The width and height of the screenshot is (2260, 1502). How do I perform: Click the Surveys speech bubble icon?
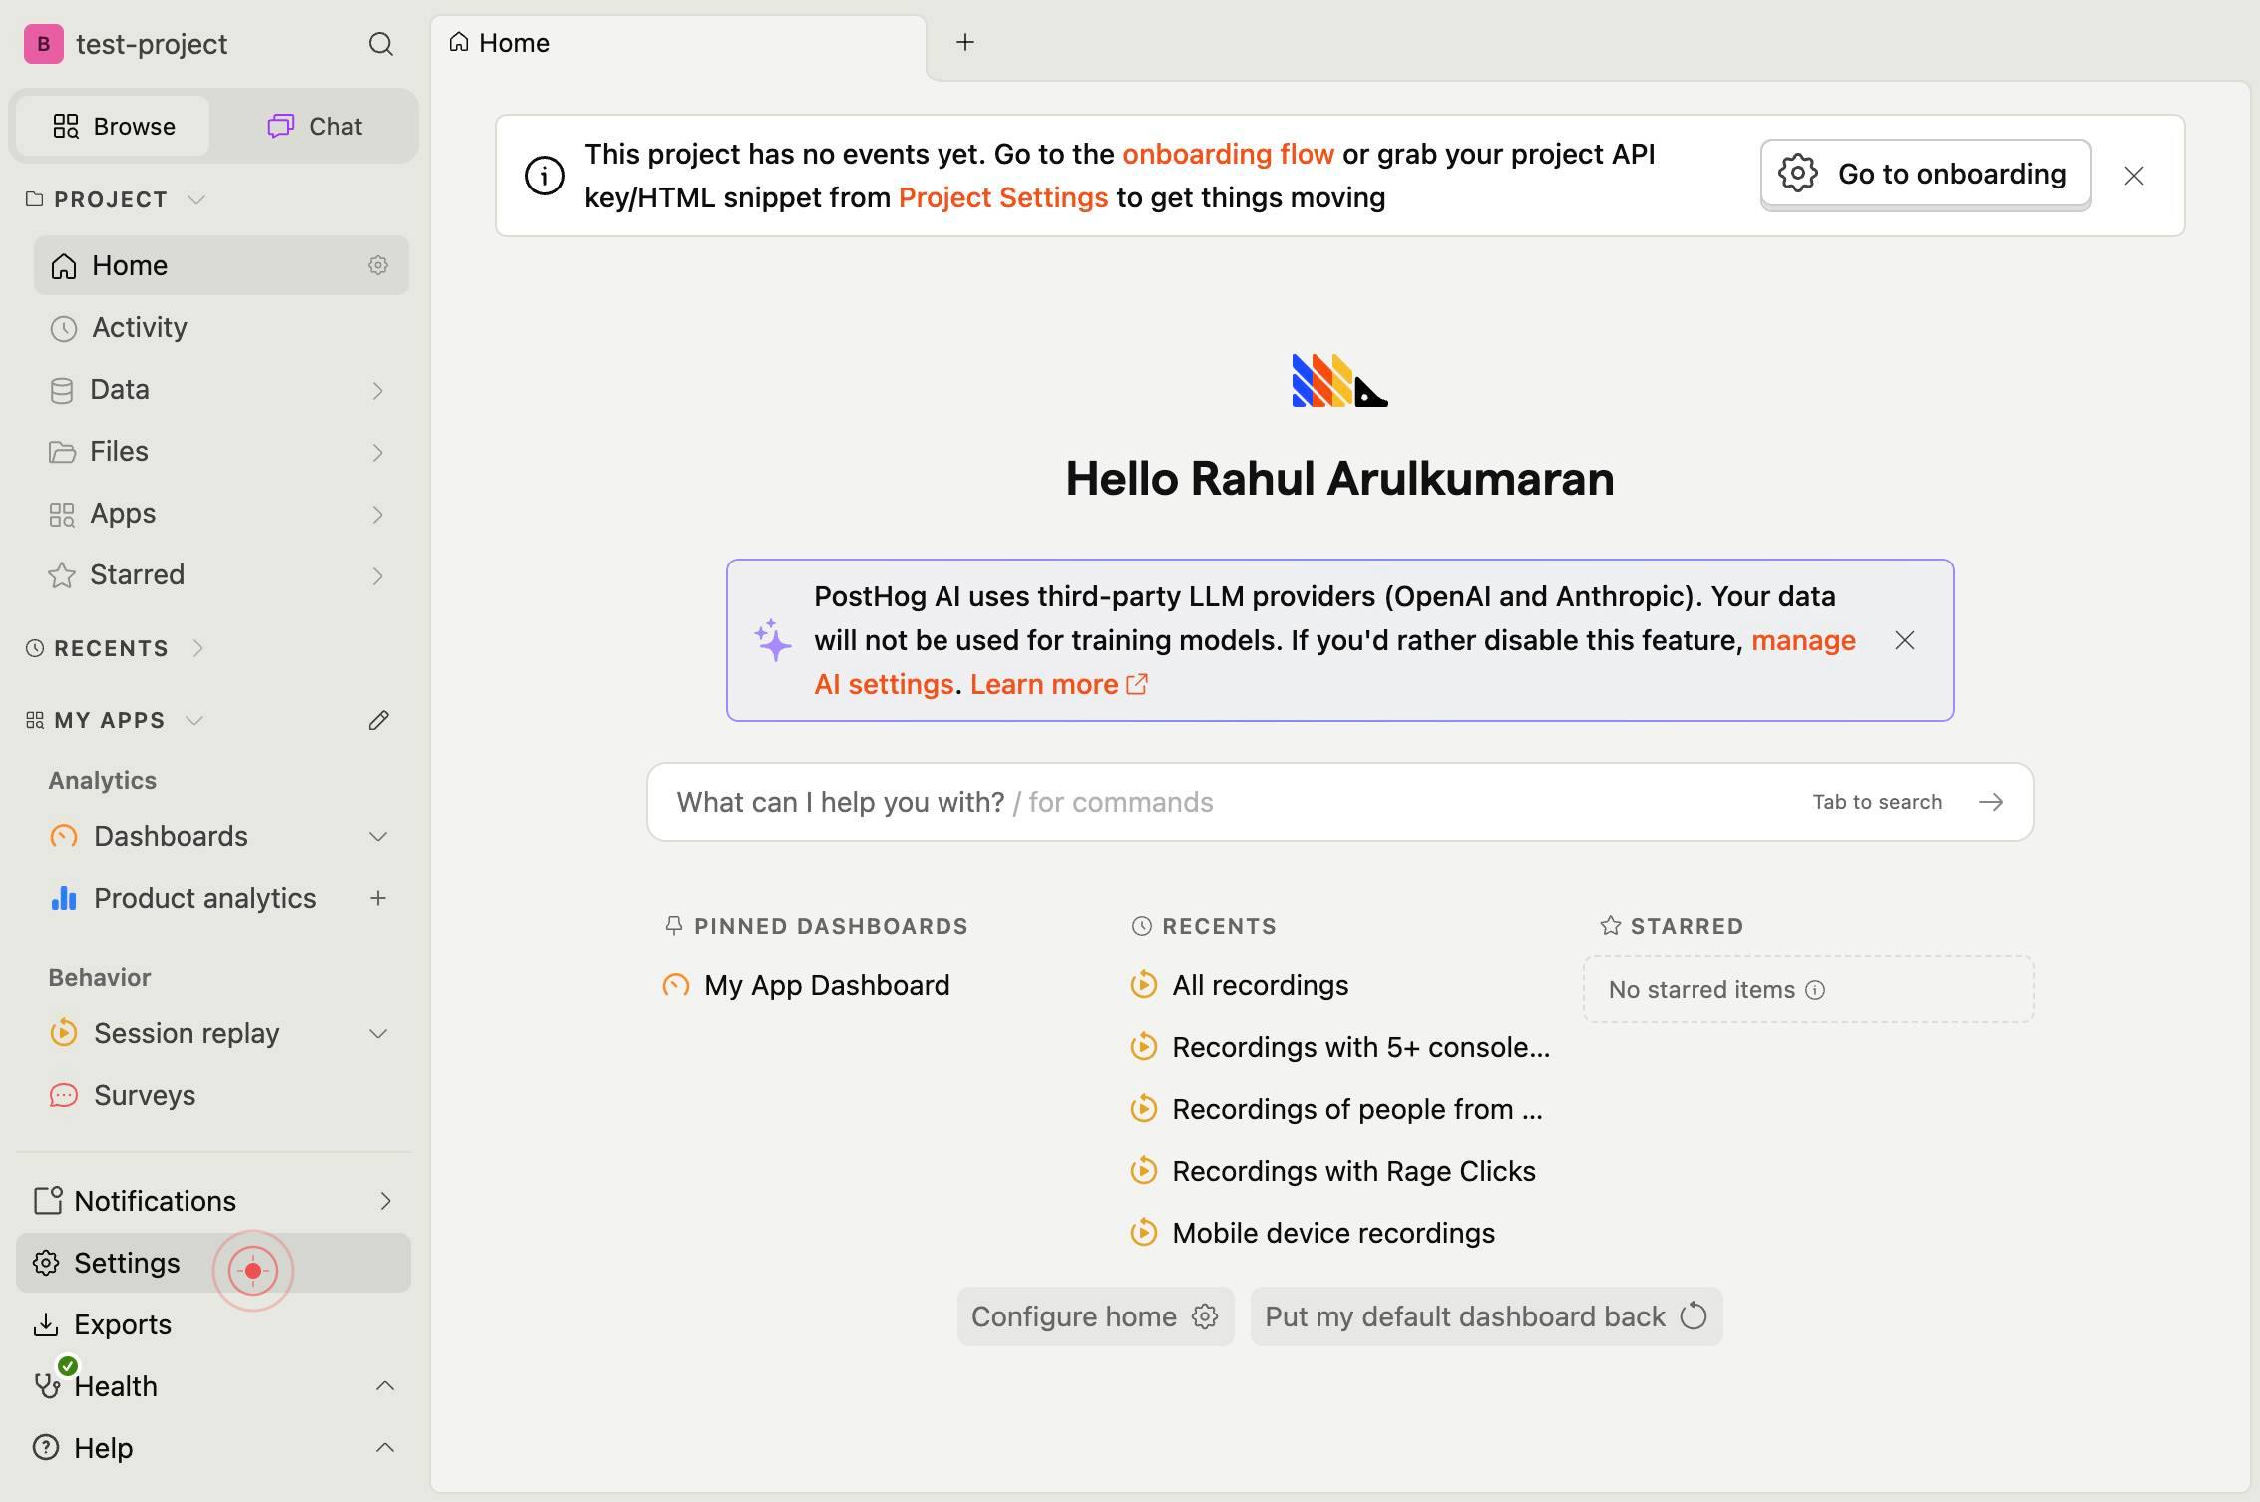coord(64,1095)
